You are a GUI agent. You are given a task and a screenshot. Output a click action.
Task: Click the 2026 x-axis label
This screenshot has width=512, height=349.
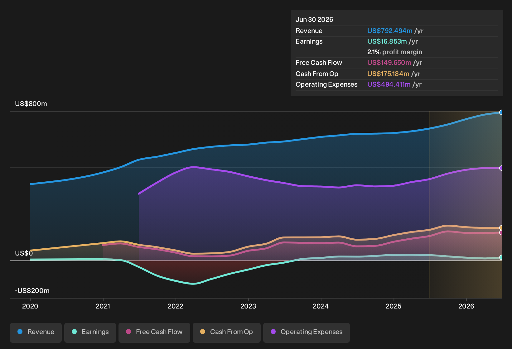466,306
